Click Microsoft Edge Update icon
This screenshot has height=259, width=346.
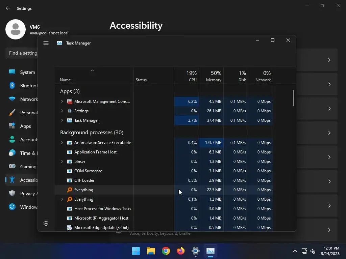point(70,228)
